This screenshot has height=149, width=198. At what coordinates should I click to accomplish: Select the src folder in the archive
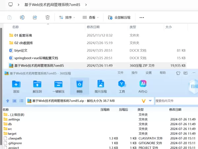(x=10, y=129)
